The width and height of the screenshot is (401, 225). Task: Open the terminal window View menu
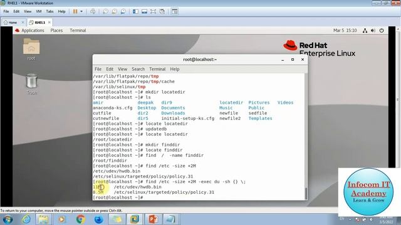click(x=123, y=69)
